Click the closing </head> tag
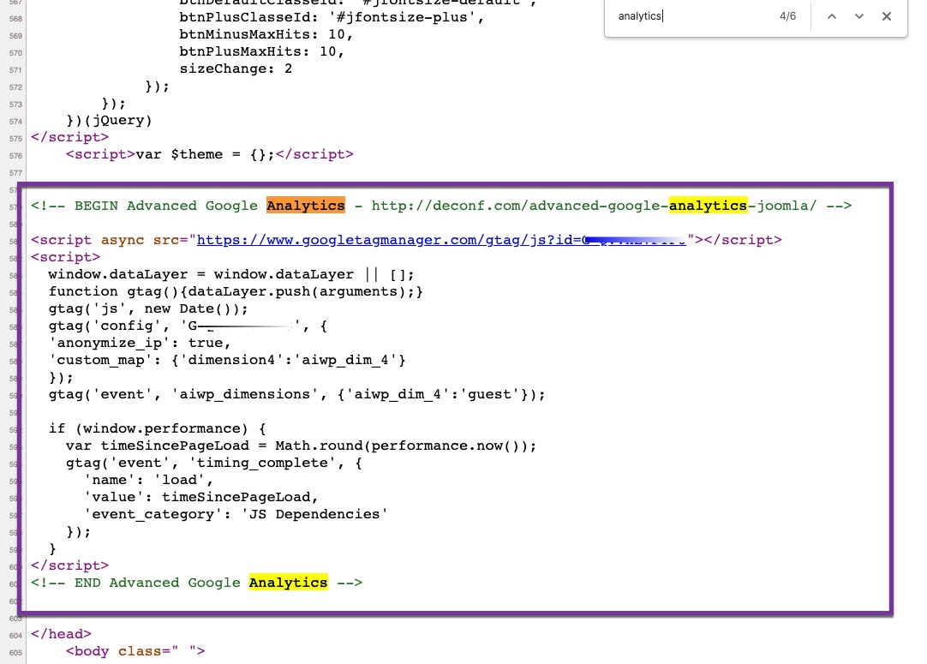927x664 pixels. point(61,634)
